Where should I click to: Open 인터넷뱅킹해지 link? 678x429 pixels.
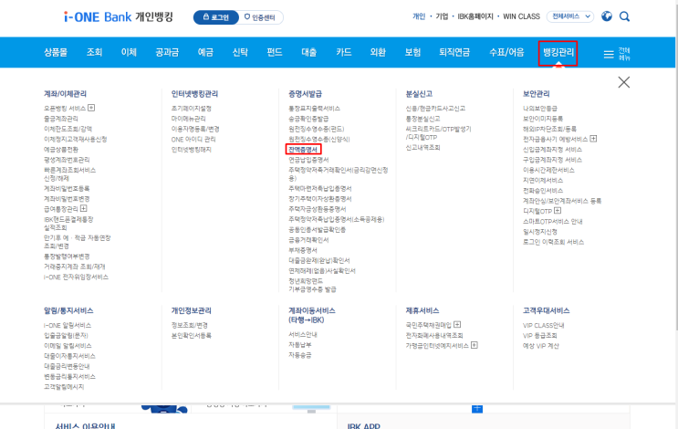191,150
